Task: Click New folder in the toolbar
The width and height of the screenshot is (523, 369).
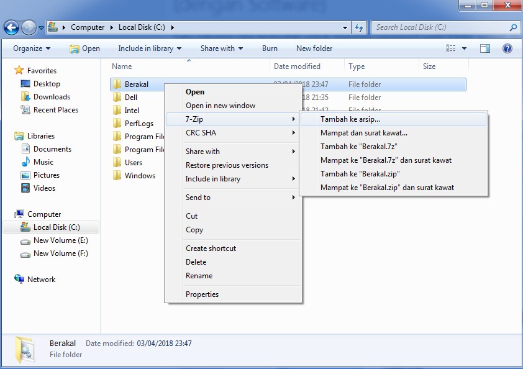Action: 314,48
